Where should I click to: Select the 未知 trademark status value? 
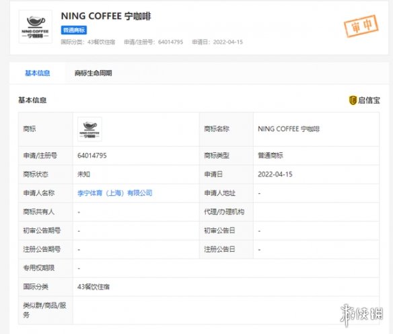click(83, 174)
